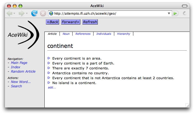Expand triangle beside 'No island is a continent'
The image size is (195, 114).
(49, 83)
